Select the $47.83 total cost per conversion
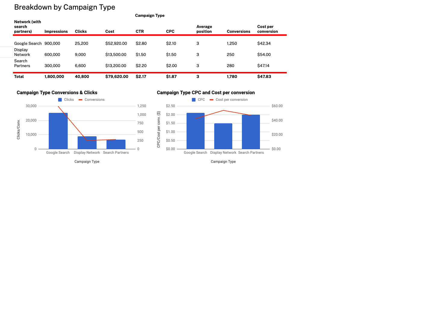The image size is (445, 331). (x=264, y=76)
